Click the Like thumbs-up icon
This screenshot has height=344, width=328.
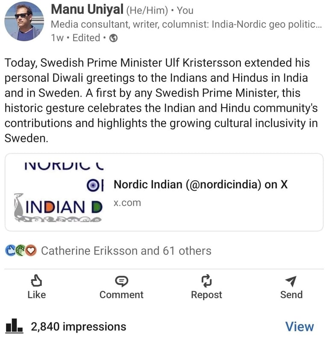(x=36, y=281)
